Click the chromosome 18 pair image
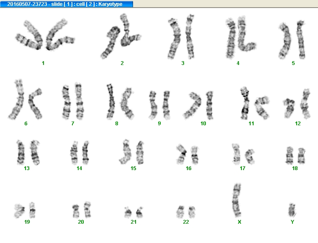Screen dimensions: 318x243 tap(295, 155)
